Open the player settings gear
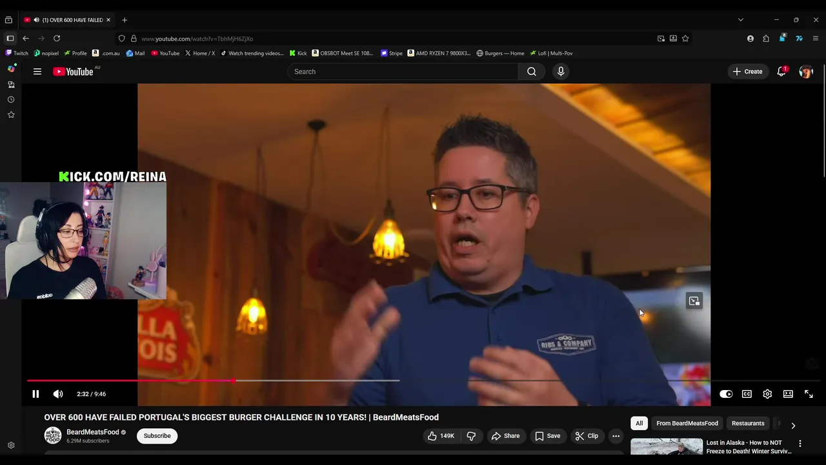826x465 pixels. point(767,394)
